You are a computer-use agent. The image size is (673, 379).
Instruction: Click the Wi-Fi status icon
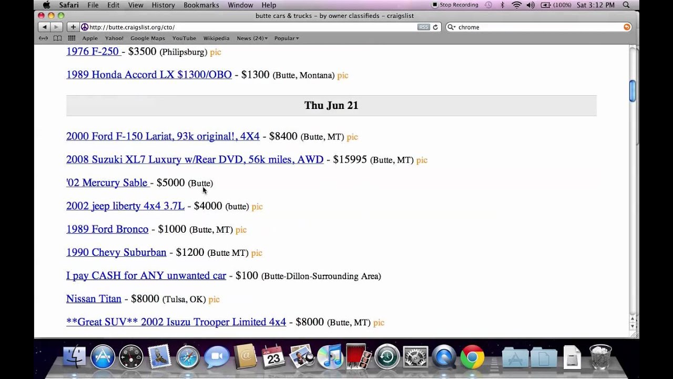(x=517, y=5)
